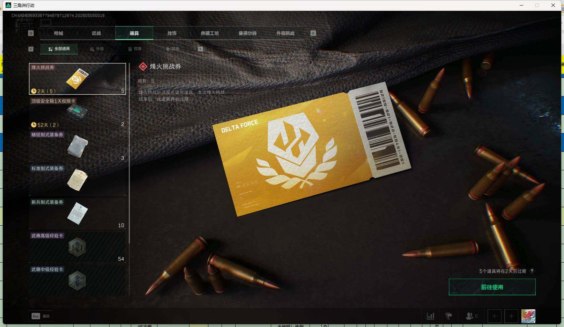The image size is (564, 327).
Task: Click the red diamond rarity icon
Action: [x=143, y=67]
